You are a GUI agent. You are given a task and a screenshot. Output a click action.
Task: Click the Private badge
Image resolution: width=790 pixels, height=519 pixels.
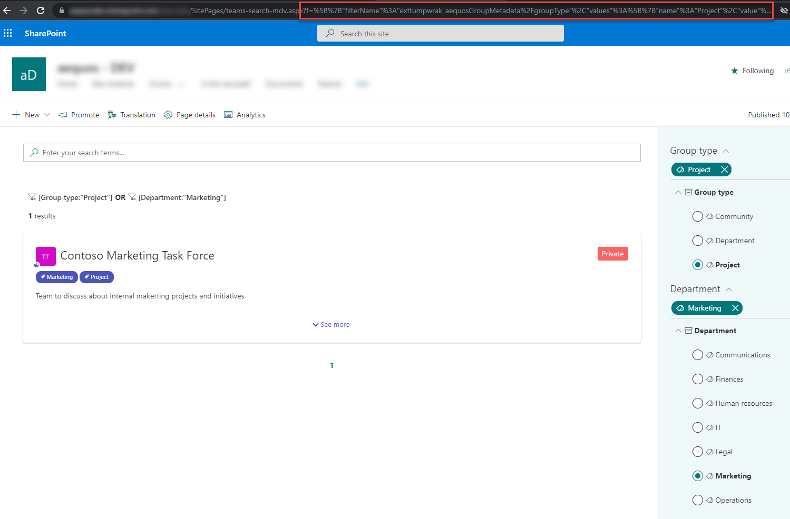click(x=613, y=254)
